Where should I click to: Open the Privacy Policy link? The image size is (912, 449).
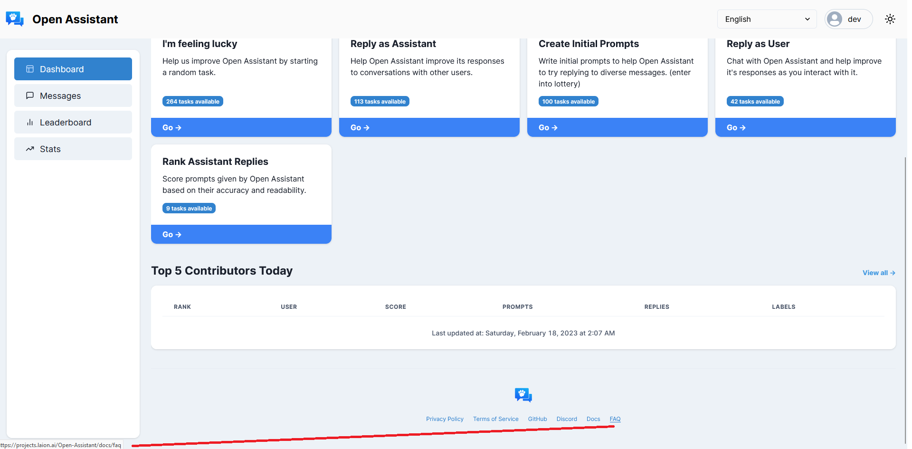[x=445, y=419]
